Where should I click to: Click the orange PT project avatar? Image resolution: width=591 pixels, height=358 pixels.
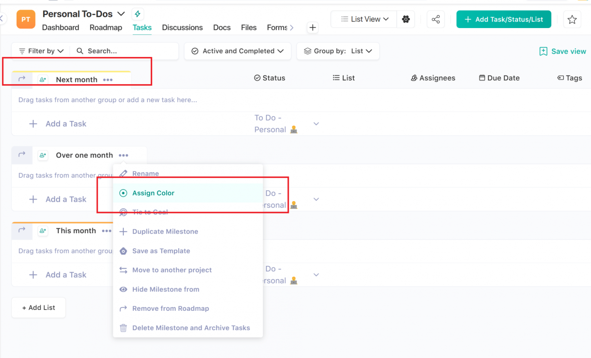tap(26, 19)
